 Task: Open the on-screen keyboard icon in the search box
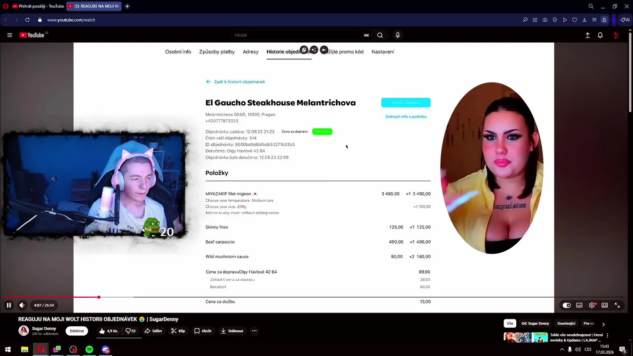[366, 35]
